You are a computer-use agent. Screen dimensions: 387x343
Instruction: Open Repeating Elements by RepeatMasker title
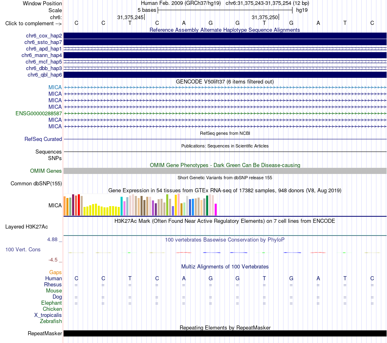coord(225,328)
